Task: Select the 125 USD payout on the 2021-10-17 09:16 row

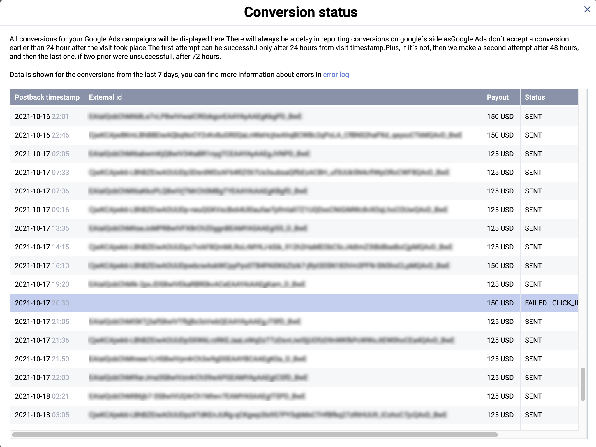Action: click(x=500, y=210)
